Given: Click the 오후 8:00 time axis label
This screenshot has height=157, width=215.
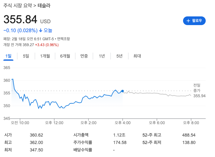Looking at the screenshot, I should point(191,123).
